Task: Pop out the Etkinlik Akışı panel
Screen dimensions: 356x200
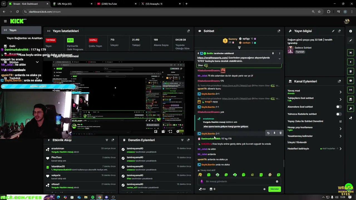Action: [x=113, y=140]
